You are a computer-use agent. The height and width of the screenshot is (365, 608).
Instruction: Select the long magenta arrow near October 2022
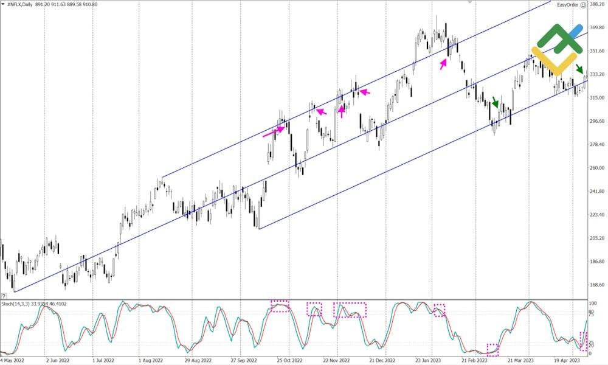click(x=274, y=131)
